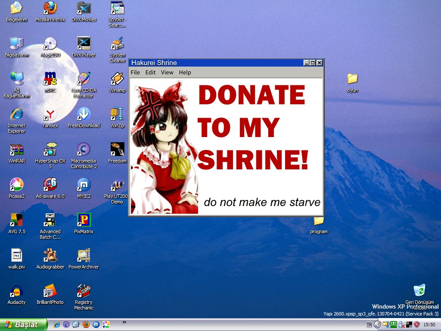Open Edit menu in Hakurei Shrine window
This screenshot has height=331, width=441.
[150, 72]
